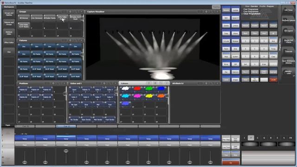Open settings gear of Groups window
This screenshot has height=167, width=297.
click(70, 12)
